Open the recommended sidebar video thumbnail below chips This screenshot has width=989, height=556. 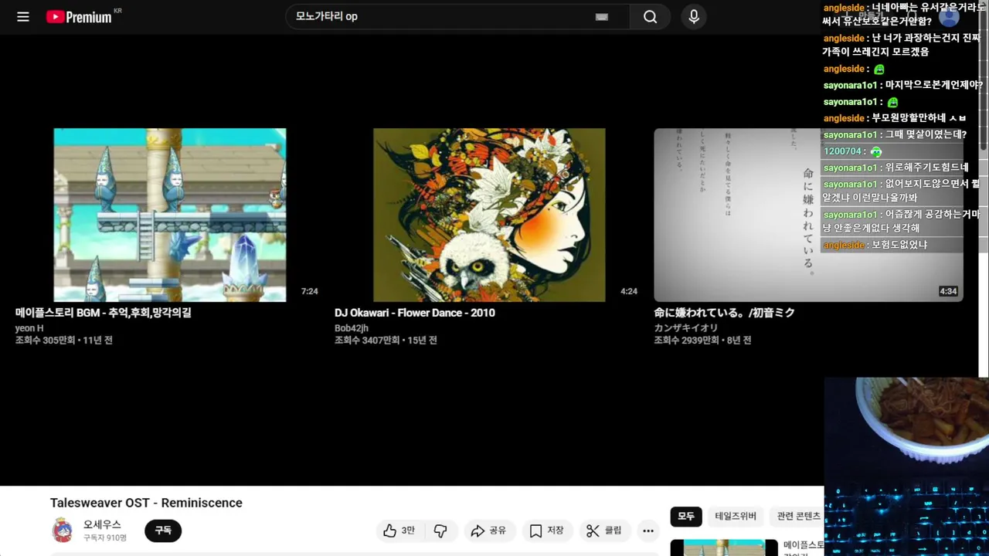(724, 548)
